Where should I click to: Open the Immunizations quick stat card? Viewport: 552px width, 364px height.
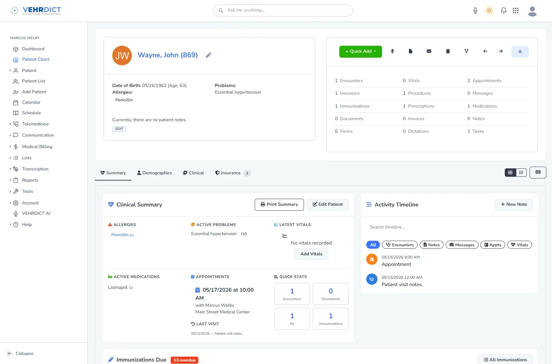coord(331,319)
